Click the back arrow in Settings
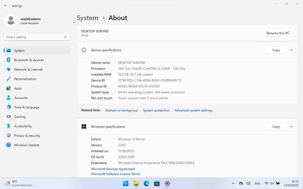 coord(6,6)
